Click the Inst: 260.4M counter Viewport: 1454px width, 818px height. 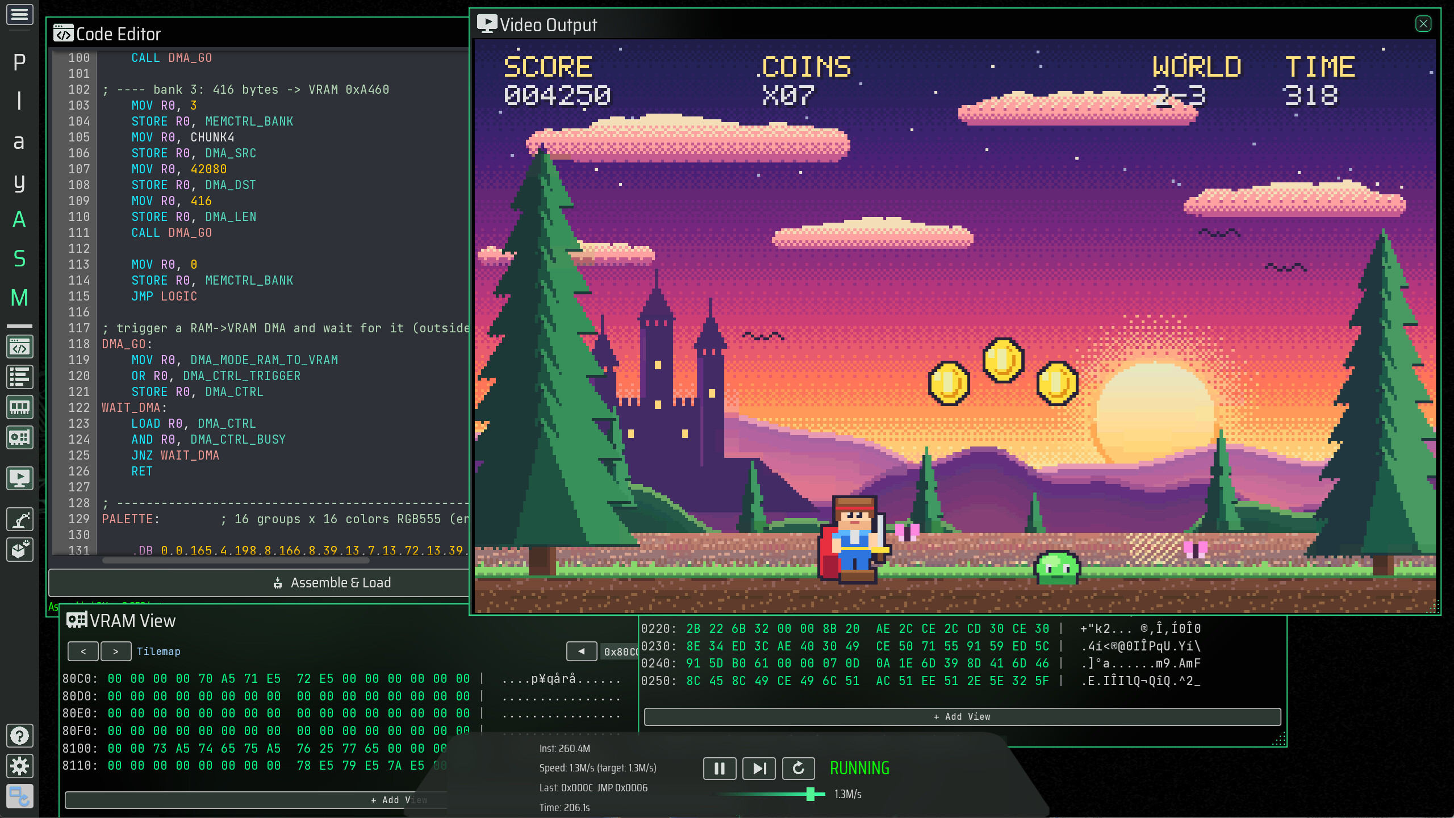(x=565, y=749)
